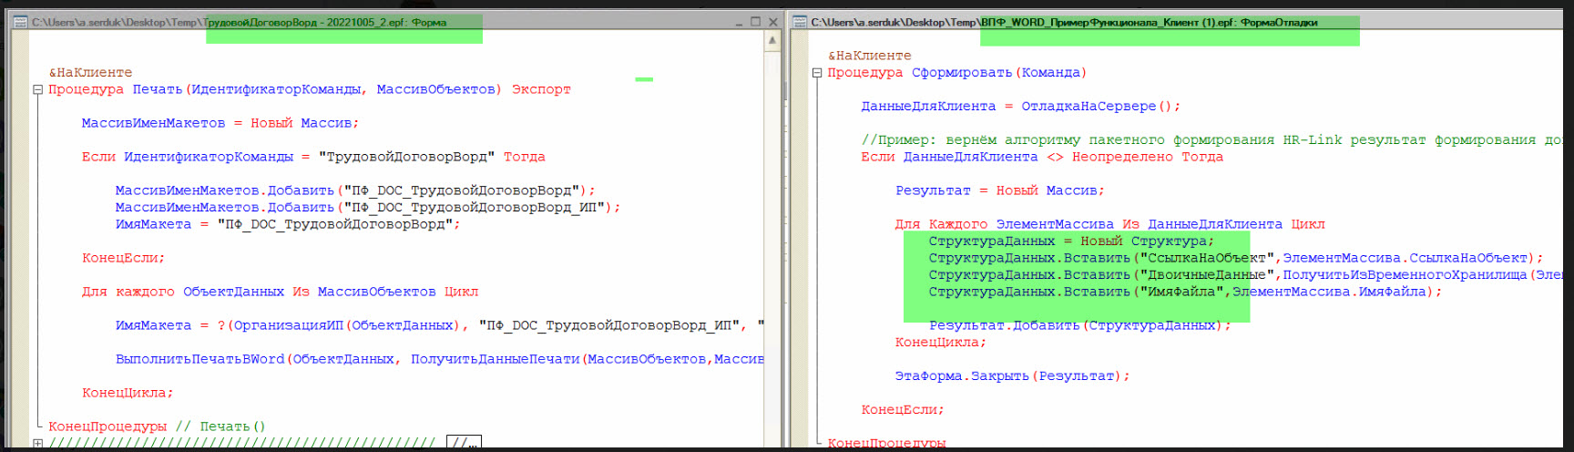Click the Экспорт keyword in procedure header
Image resolution: width=1574 pixels, height=452 pixels.
click(x=541, y=89)
